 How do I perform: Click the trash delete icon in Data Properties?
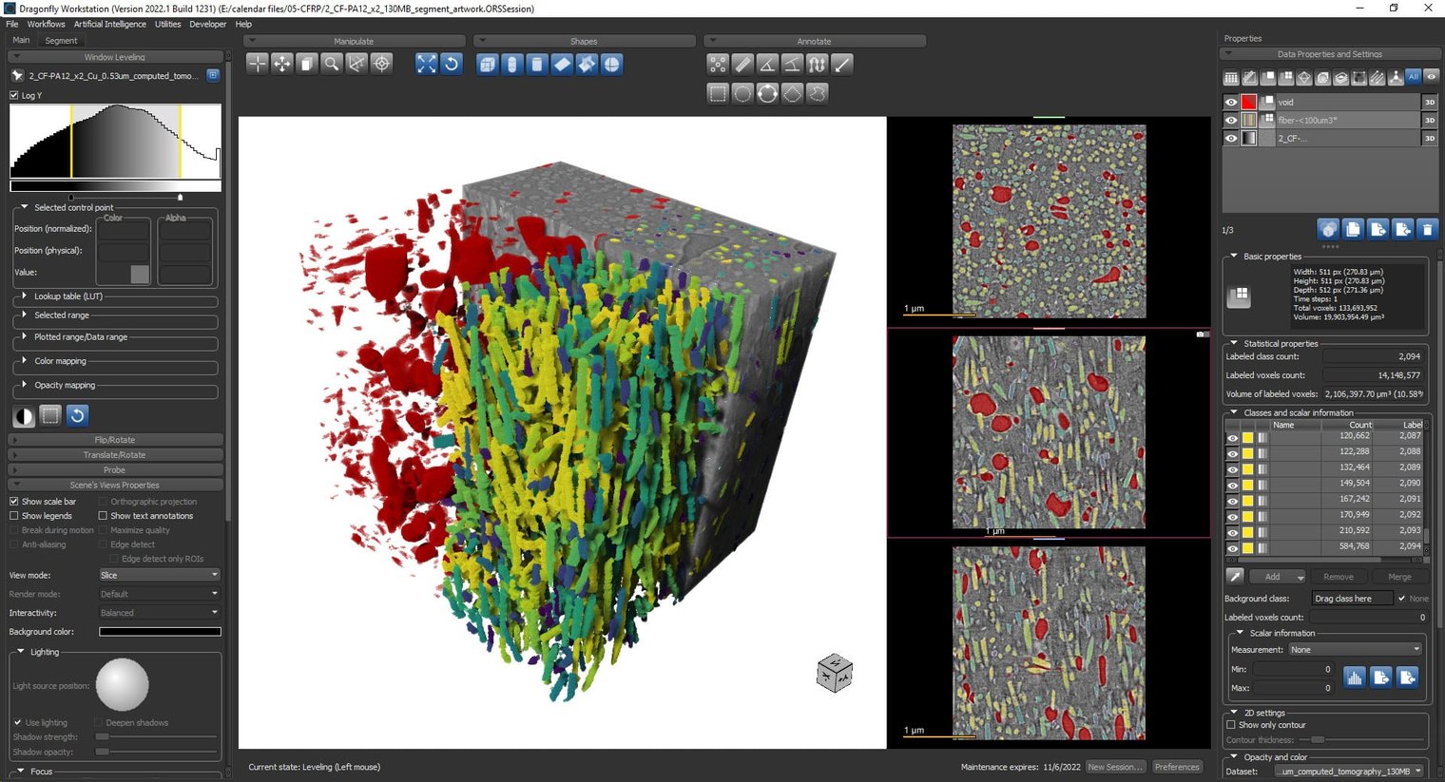[1427, 228]
